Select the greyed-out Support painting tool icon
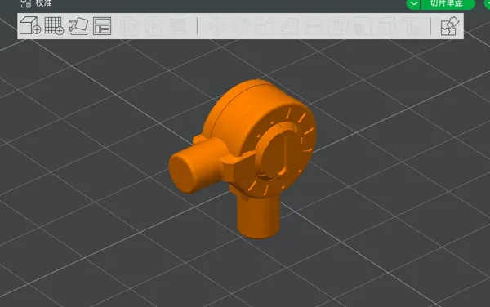490x307 pixels. pos(363,26)
